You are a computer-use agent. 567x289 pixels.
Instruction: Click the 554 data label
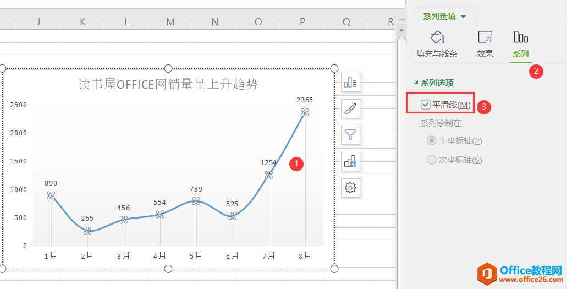159,203
